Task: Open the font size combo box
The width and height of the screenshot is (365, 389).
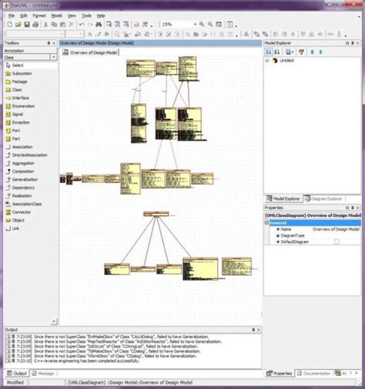Action: coord(75,34)
